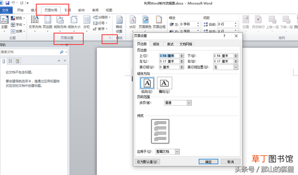The image size is (298, 175).
Task: Click the Save icon in quick access toolbar
Action: pyautogui.click(x=7, y=3)
